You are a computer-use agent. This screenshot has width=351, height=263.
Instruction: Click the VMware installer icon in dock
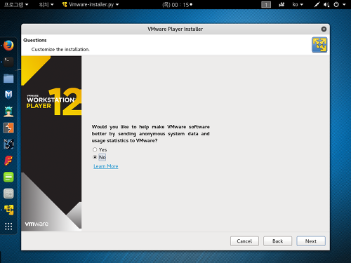pos(8,210)
